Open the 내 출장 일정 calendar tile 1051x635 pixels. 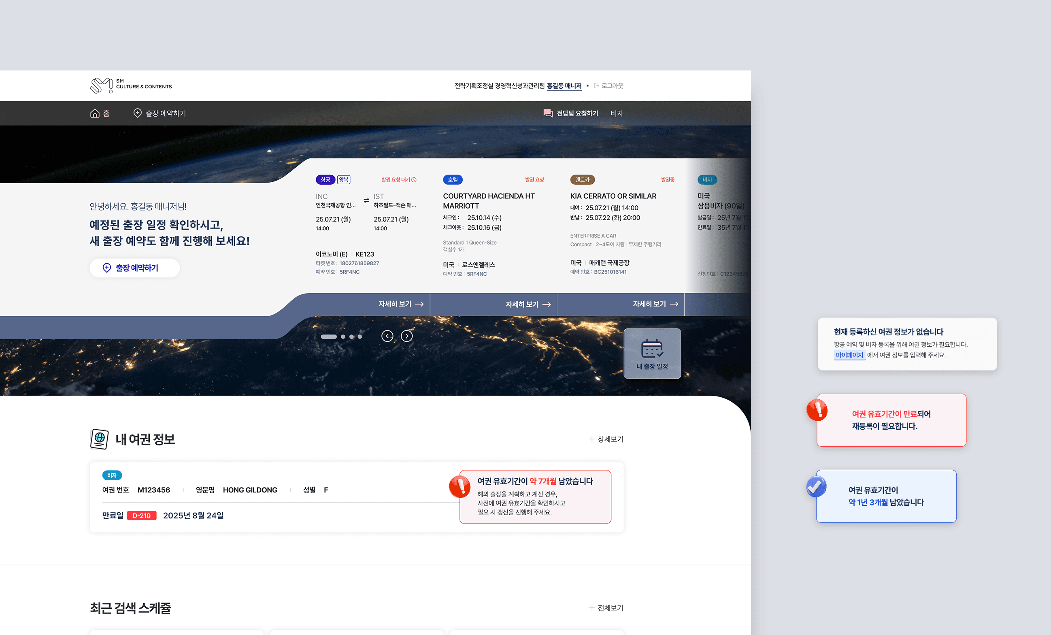pyautogui.click(x=652, y=354)
